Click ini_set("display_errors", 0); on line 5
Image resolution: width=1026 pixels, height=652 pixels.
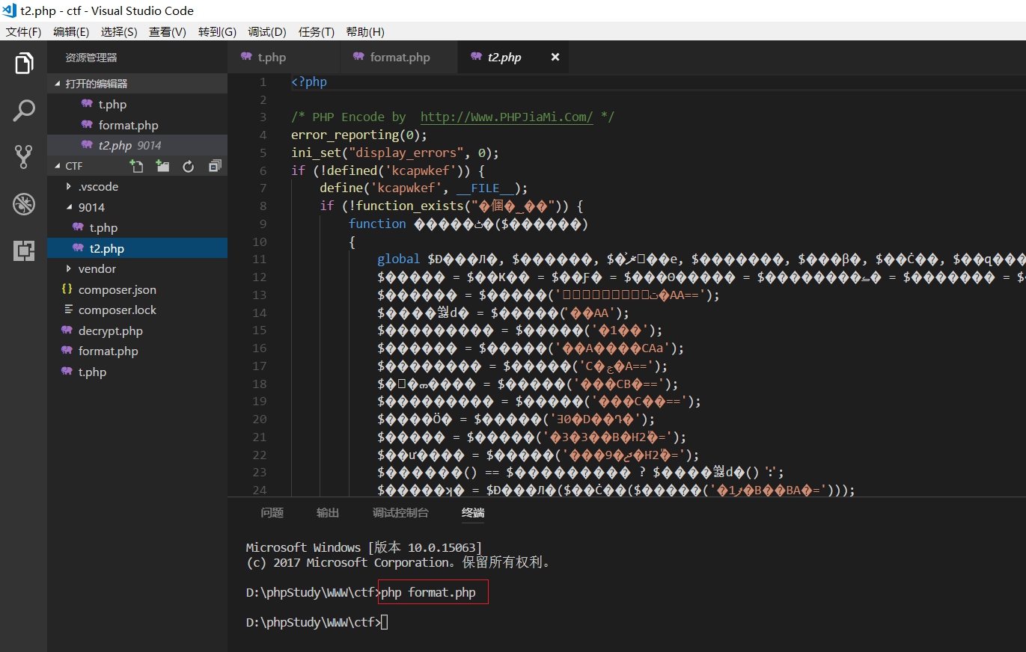[x=394, y=153]
